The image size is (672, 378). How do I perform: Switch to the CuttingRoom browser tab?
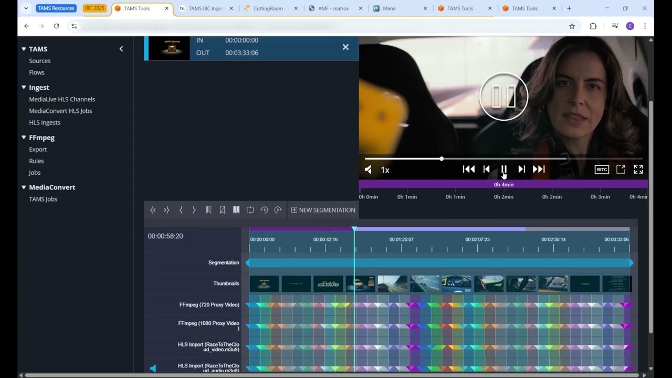(267, 8)
